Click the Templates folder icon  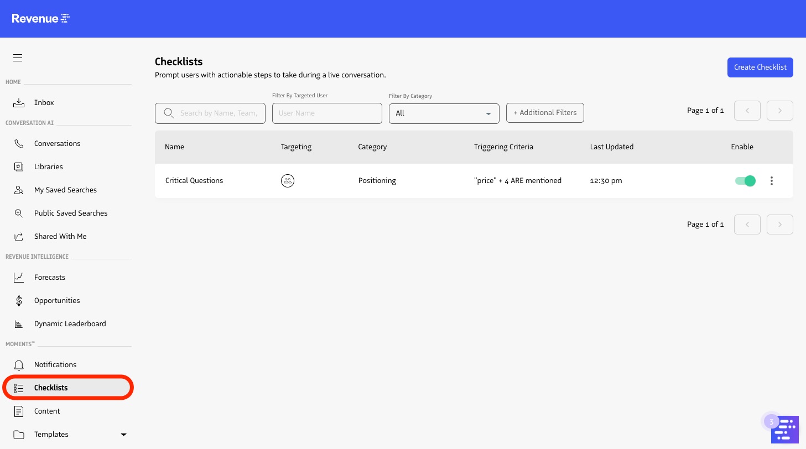click(x=19, y=434)
